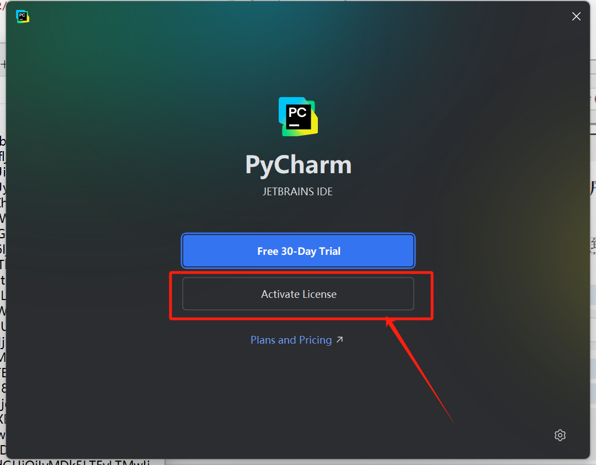The width and height of the screenshot is (596, 465).
Task: Open the Plans and Pricing link
Action: pos(291,340)
